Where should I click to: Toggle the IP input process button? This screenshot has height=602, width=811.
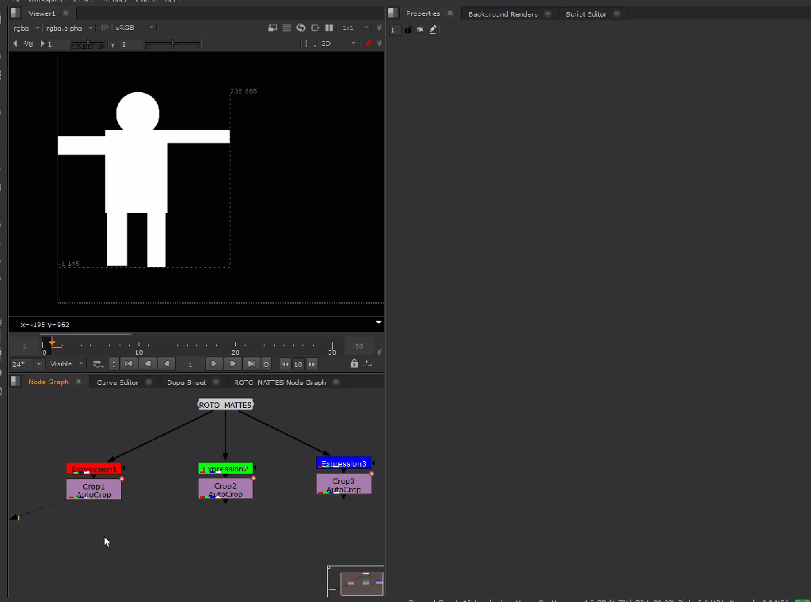105,28
